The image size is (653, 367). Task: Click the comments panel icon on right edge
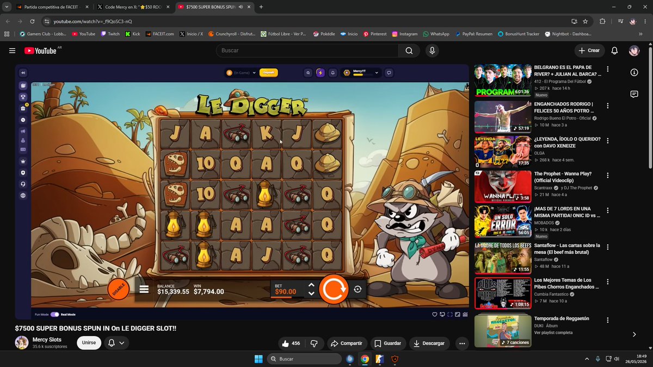coord(634,94)
